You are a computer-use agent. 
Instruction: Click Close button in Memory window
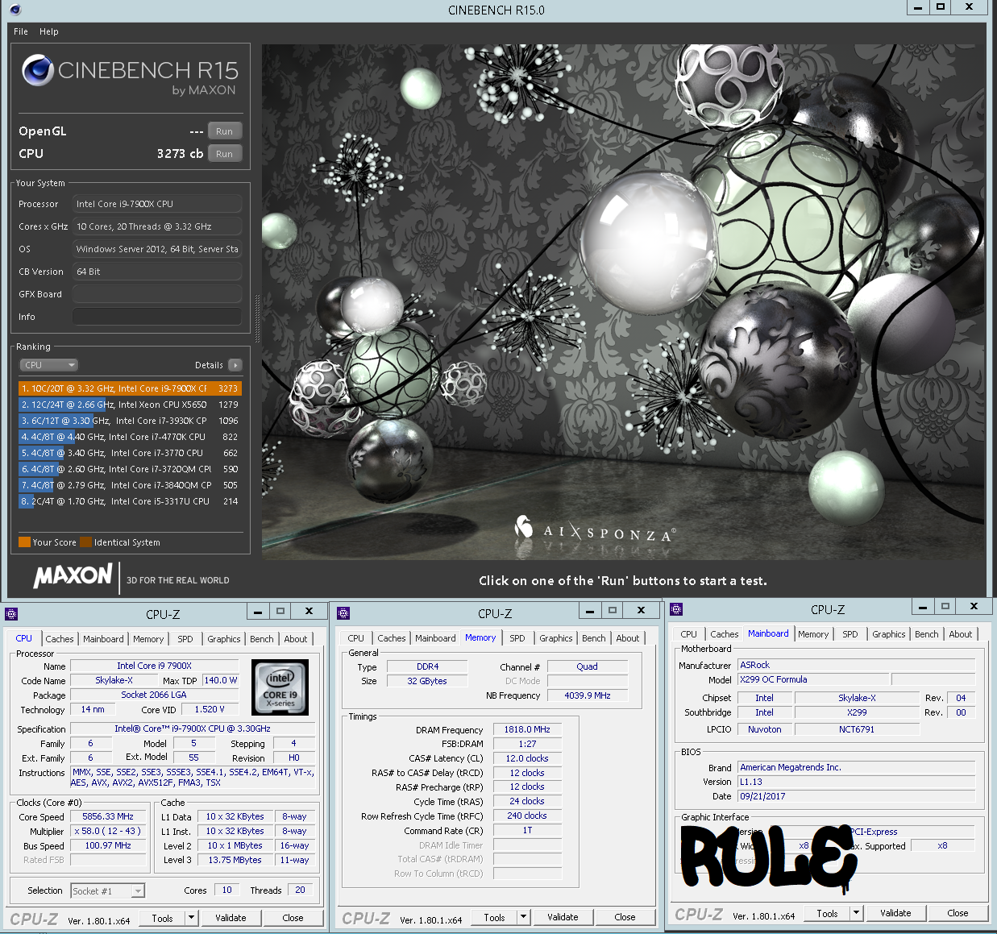click(625, 917)
